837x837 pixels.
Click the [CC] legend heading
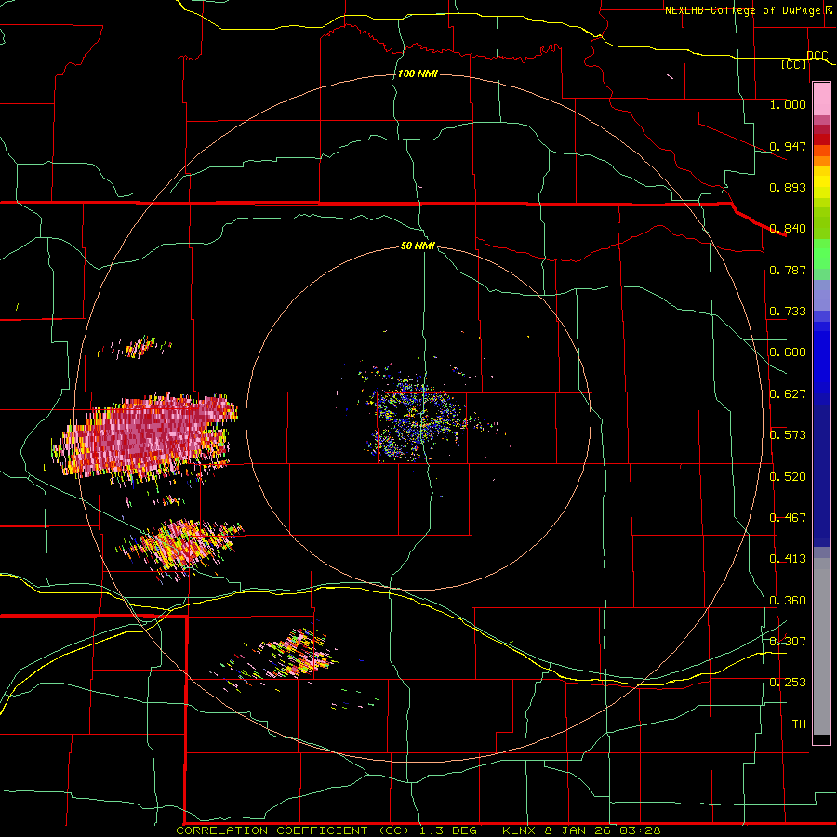click(x=794, y=64)
